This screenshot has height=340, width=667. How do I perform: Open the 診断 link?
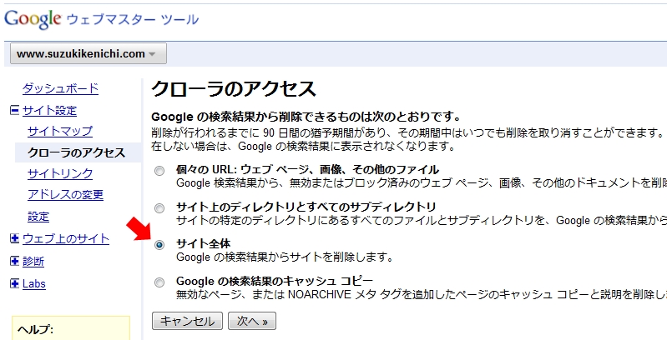(33, 262)
